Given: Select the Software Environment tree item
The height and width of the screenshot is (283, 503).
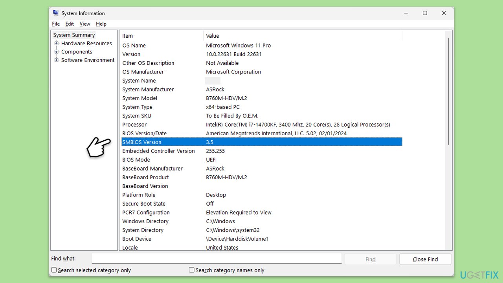Looking at the screenshot, I should [88, 60].
